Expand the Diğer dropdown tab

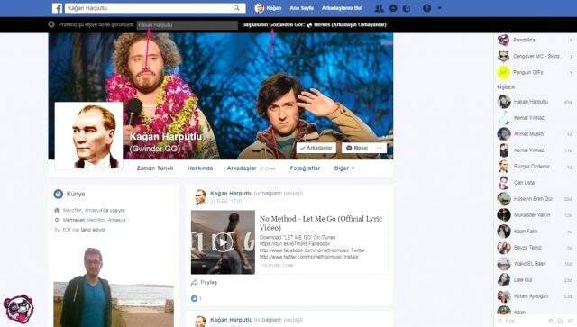tap(344, 168)
